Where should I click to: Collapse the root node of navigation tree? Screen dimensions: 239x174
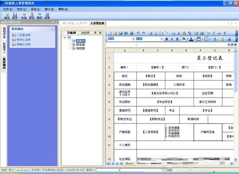(65, 37)
